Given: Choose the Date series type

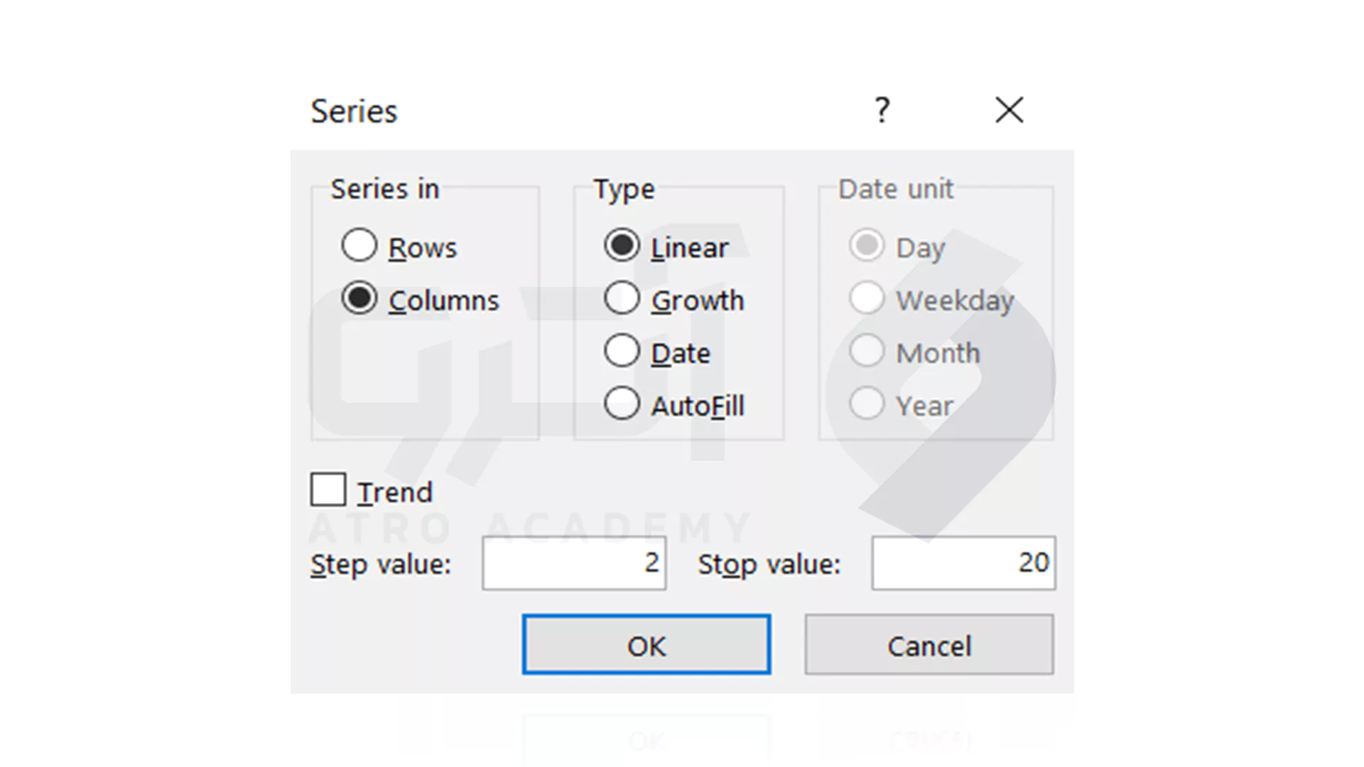Looking at the screenshot, I should pyautogui.click(x=622, y=351).
